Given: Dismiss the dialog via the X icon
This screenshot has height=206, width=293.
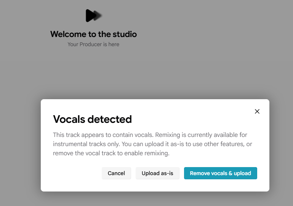Looking at the screenshot, I should point(257,111).
